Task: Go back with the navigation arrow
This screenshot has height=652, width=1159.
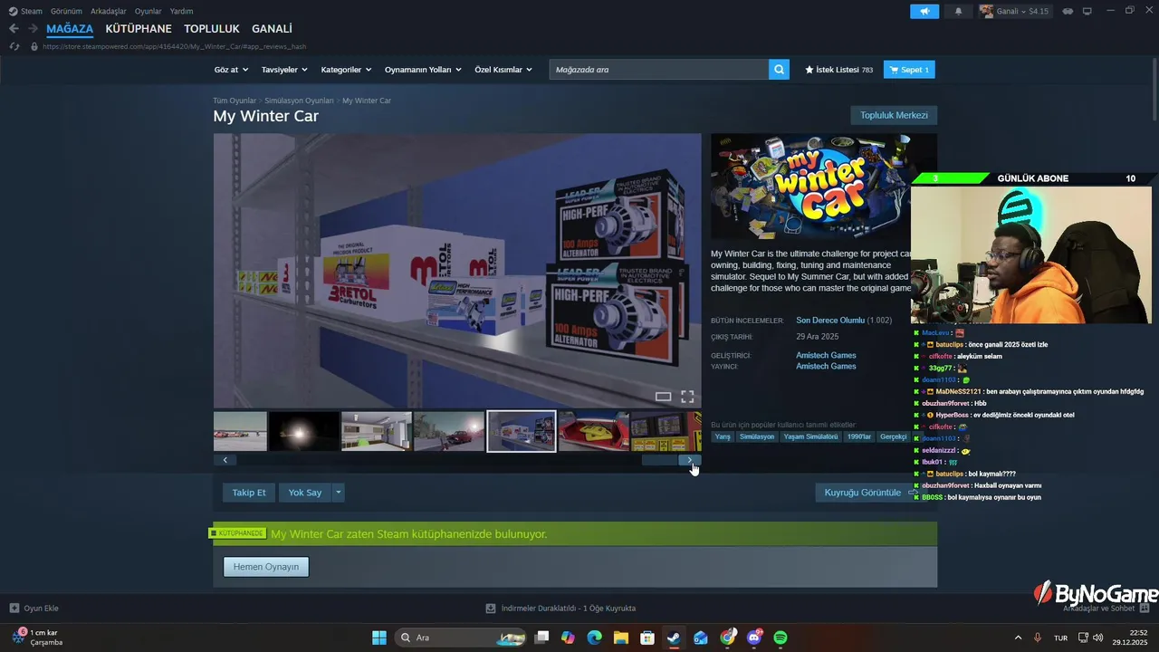Action: [x=14, y=29]
